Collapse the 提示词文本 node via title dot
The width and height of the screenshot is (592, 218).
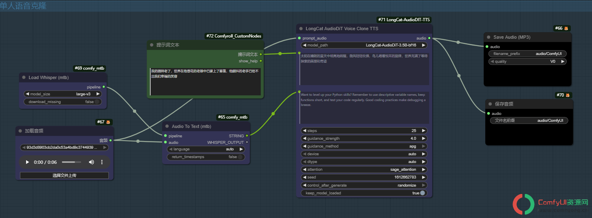tap(152, 45)
